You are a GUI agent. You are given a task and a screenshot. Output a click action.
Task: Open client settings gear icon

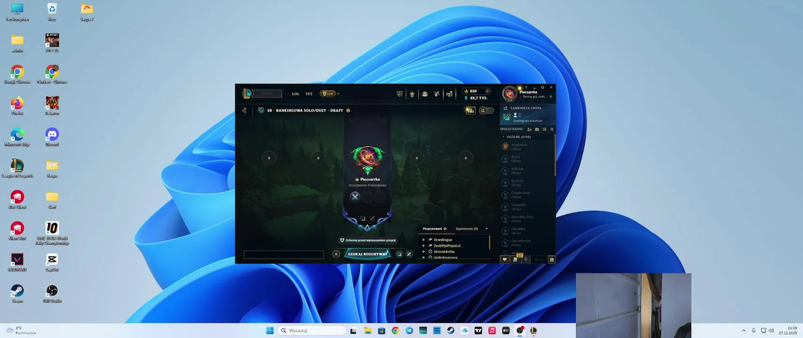tap(542, 87)
